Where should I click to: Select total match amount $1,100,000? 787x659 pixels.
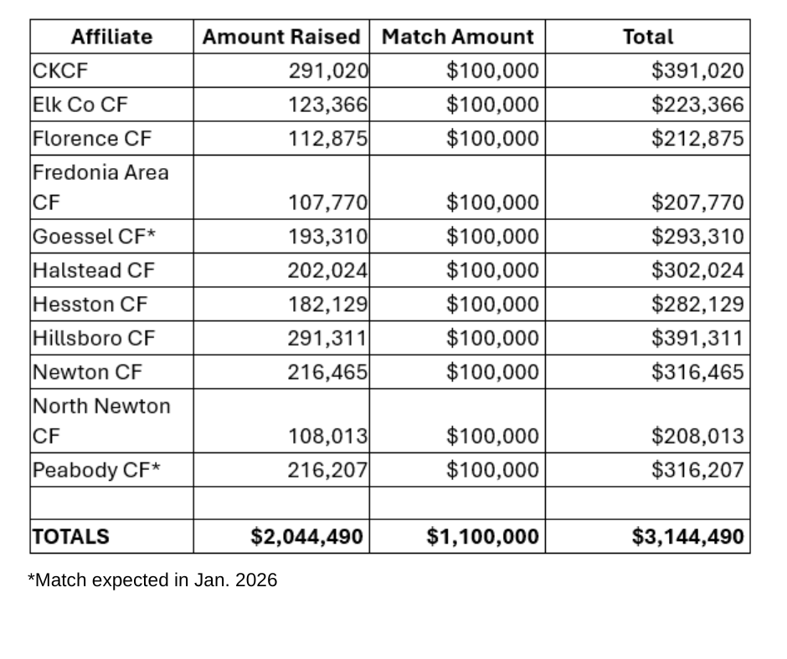[x=482, y=536]
